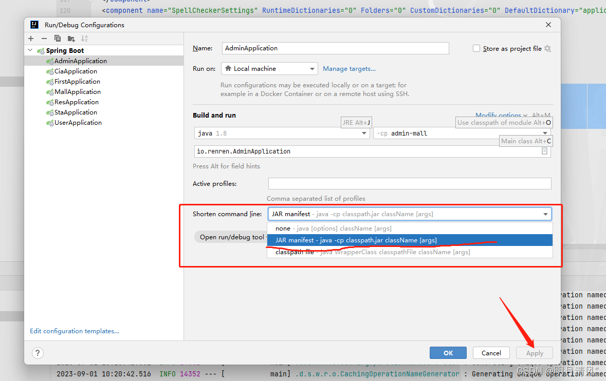The width and height of the screenshot is (606, 381).
Task: Sort configurations alphabetically
Action: pyautogui.click(x=84, y=38)
